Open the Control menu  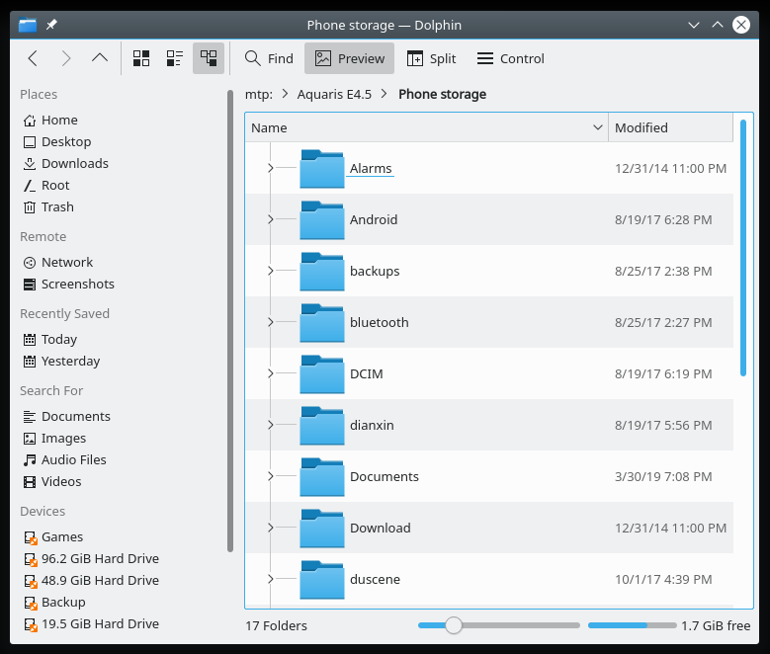(x=511, y=58)
